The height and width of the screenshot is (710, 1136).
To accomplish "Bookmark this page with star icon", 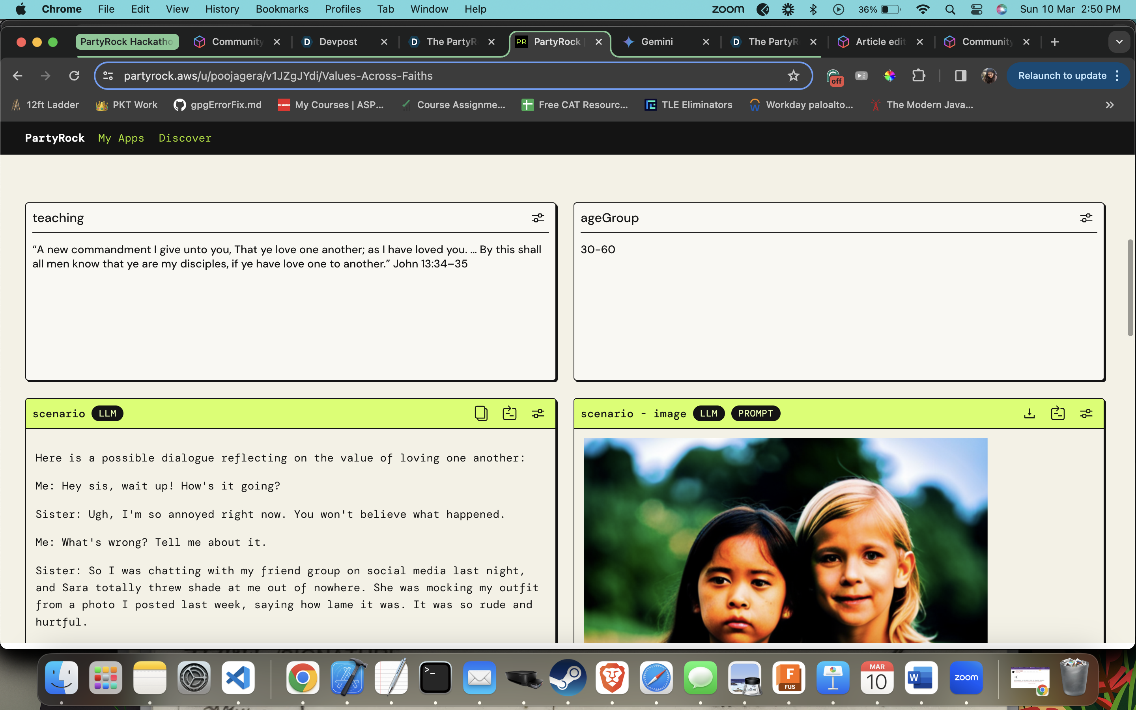I will point(793,76).
